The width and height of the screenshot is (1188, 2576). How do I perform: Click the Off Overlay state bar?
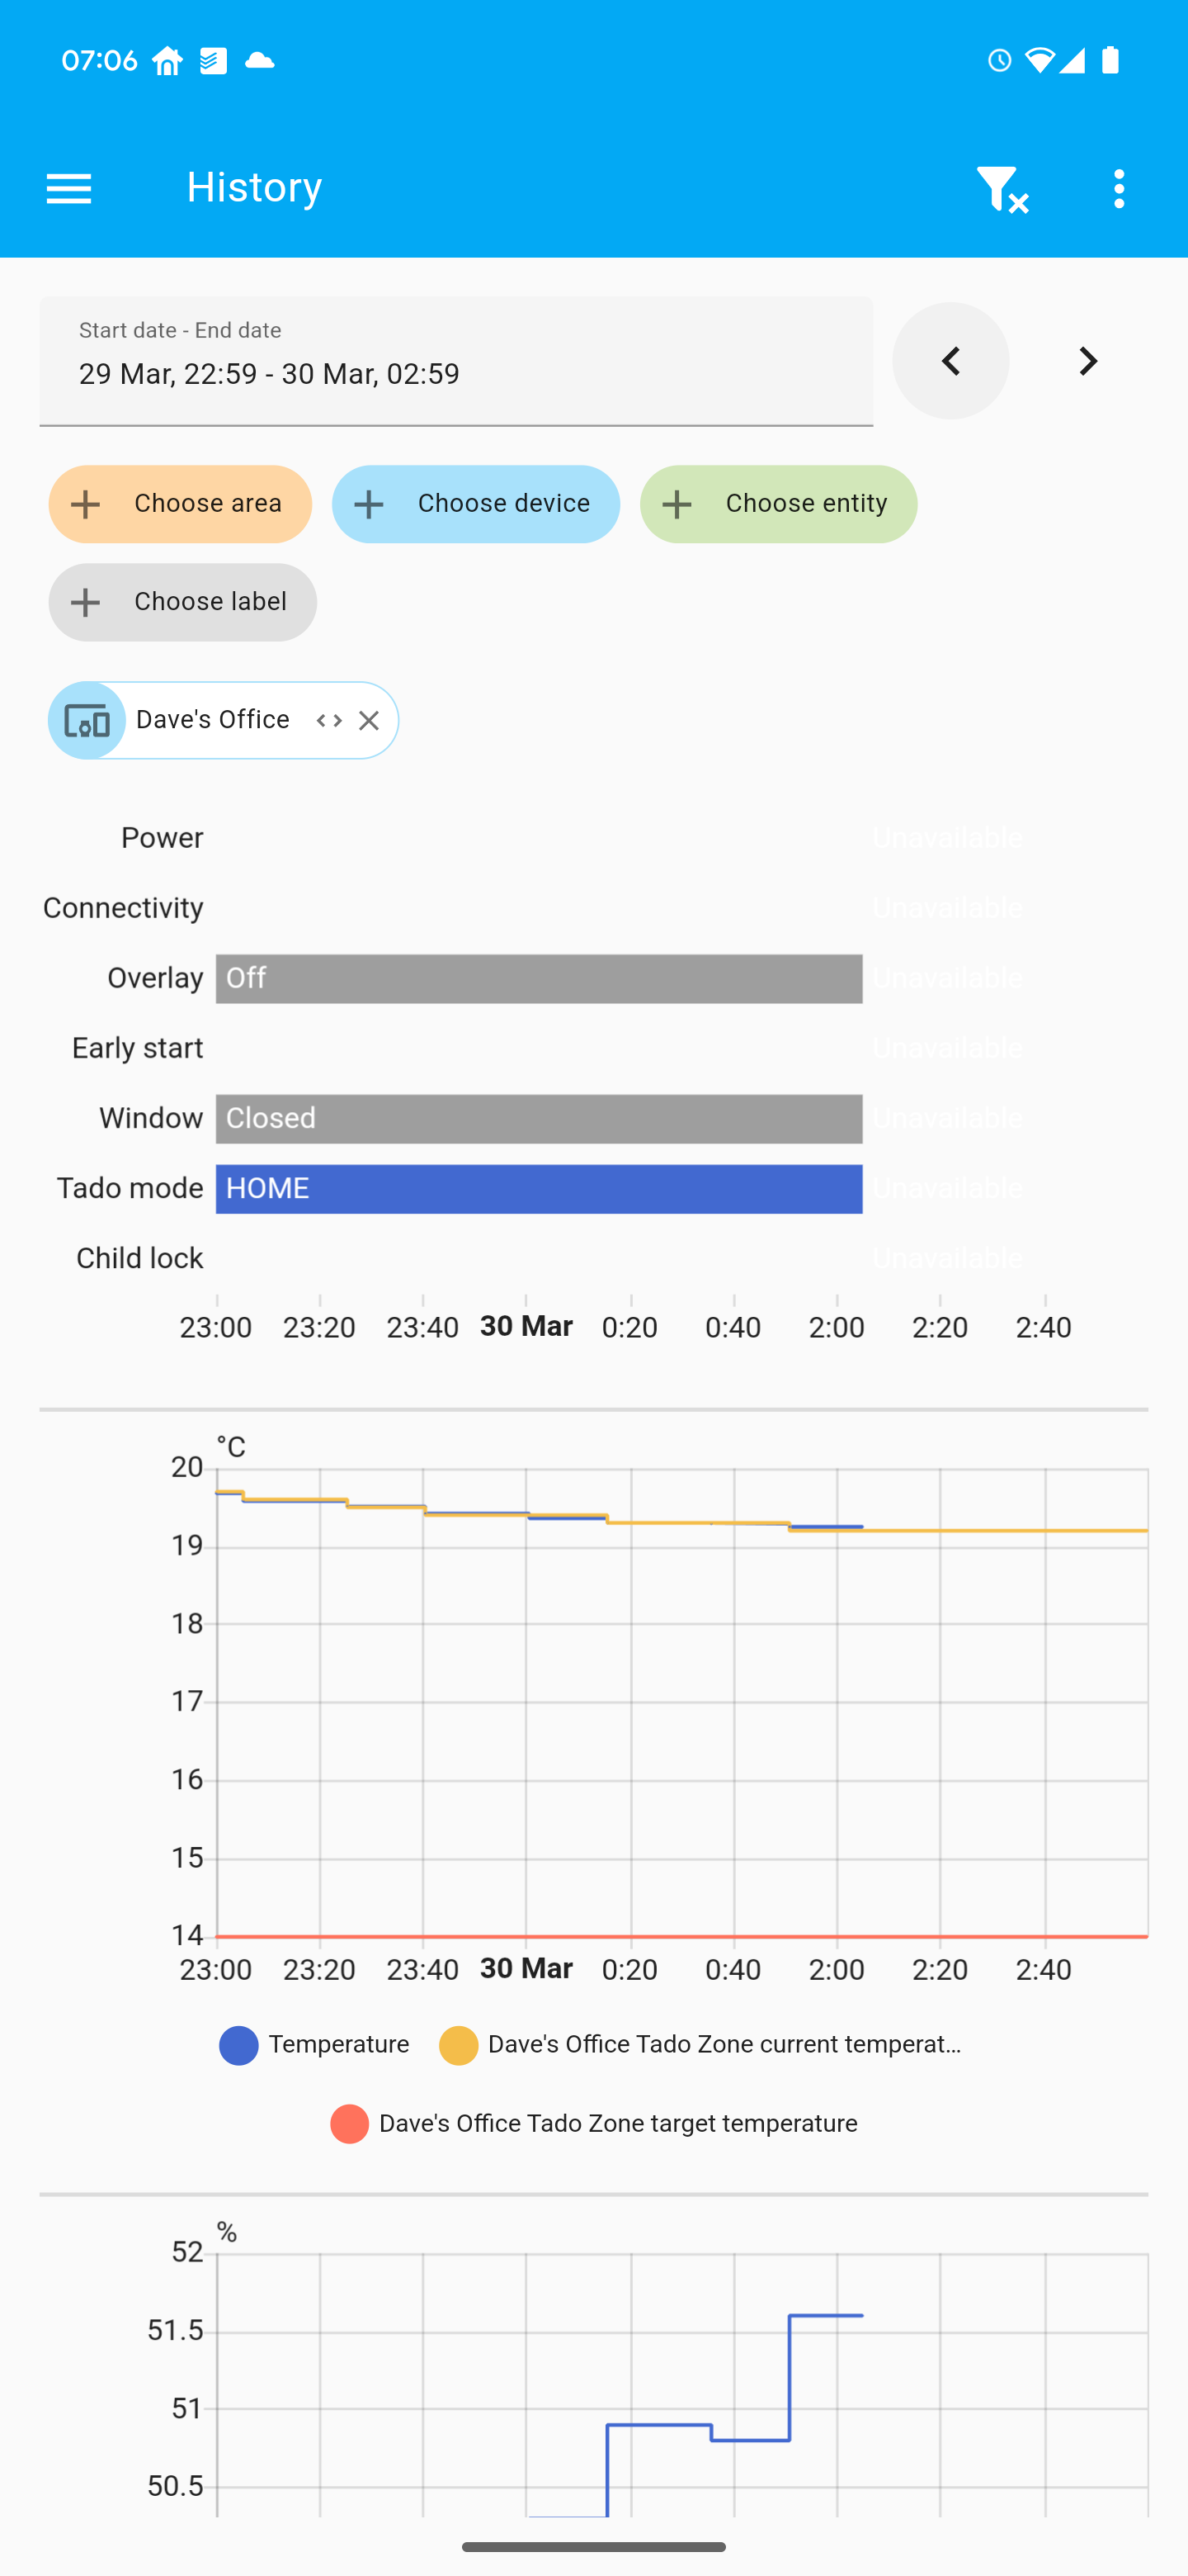click(x=539, y=979)
